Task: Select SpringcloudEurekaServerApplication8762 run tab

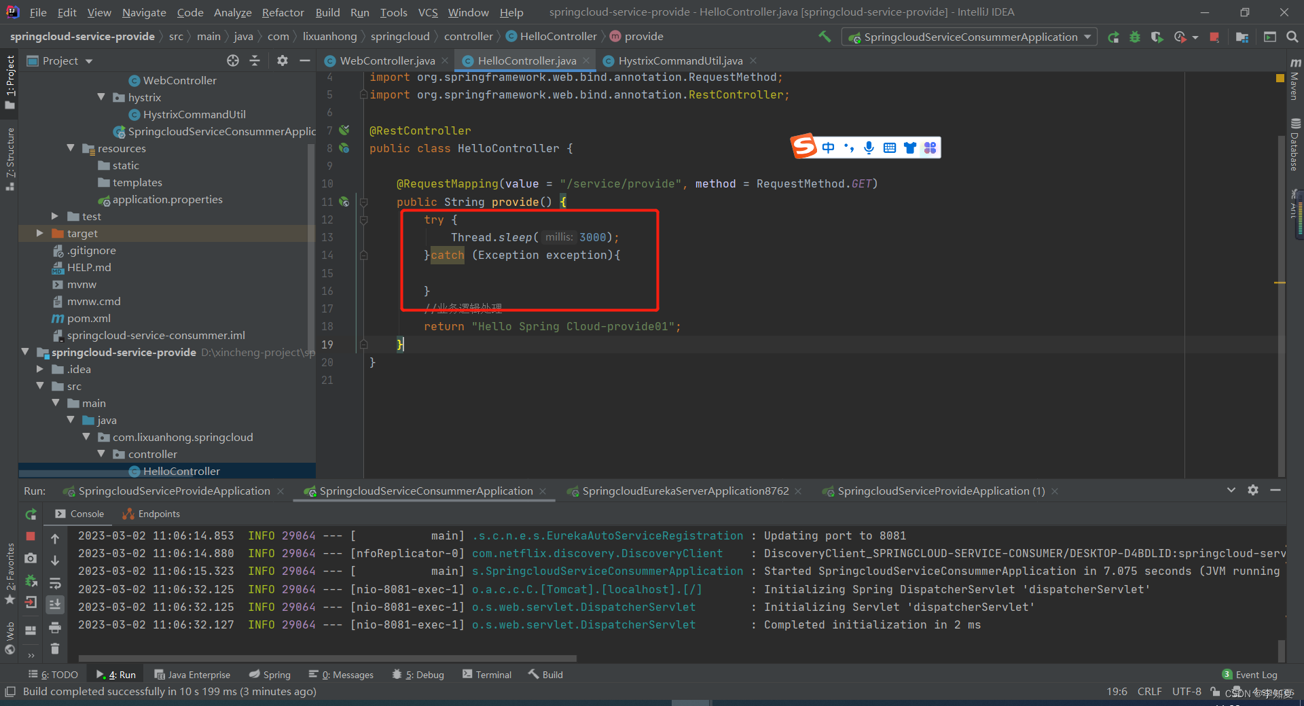Action: tap(685, 491)
